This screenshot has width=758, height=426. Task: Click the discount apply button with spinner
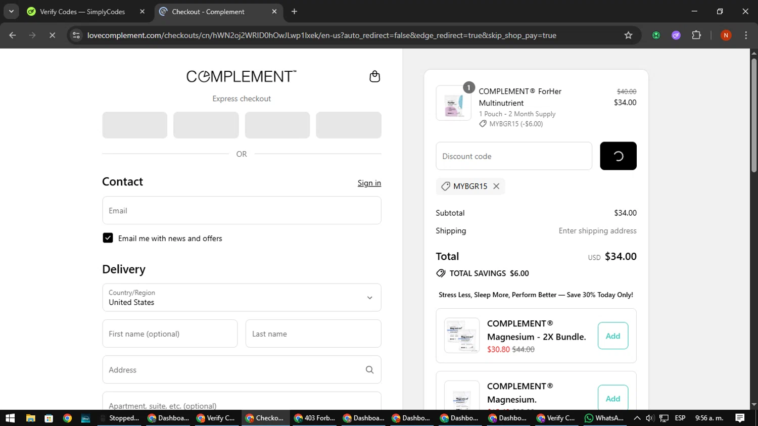(618, 156)
